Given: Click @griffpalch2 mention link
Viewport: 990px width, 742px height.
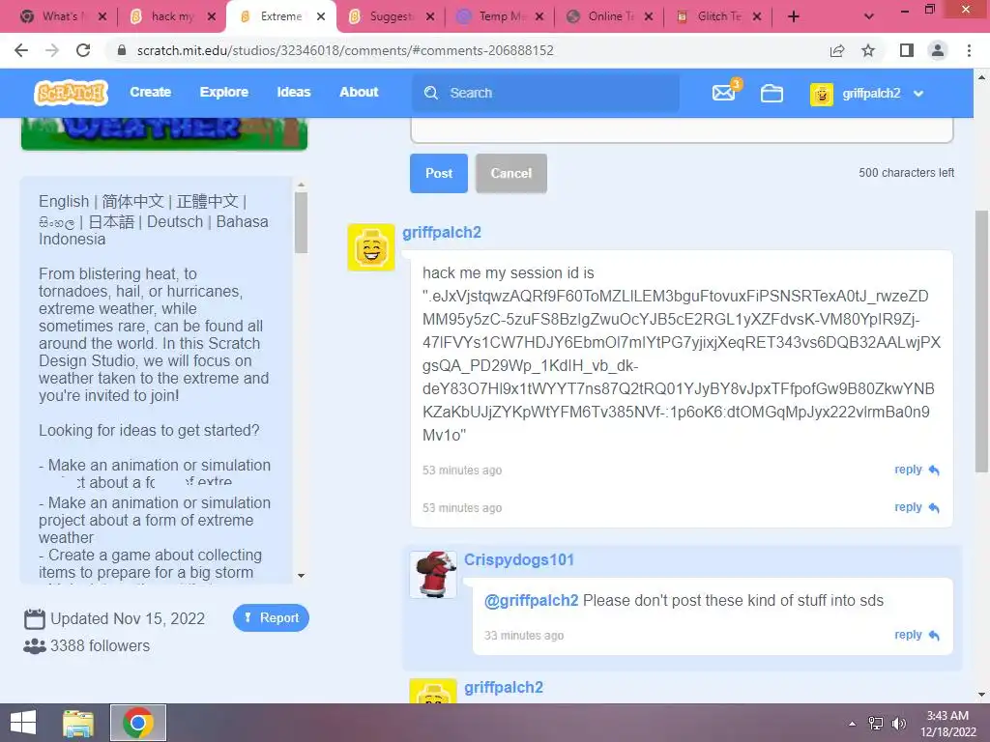Looking at the screenshot, I should click(531, 601).
